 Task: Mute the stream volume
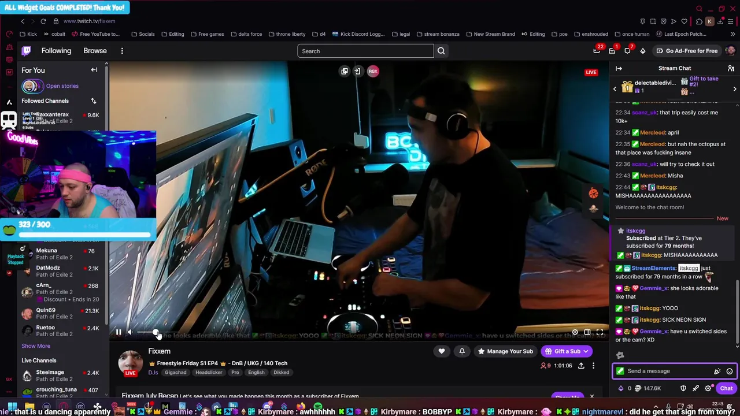(x=130, y=332)
